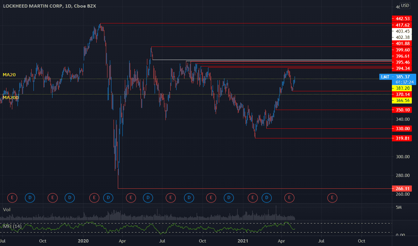Open the July 2020 earnings E marker
The height and width of the screenshot is (246, 418).
click(x=170, y=198)
